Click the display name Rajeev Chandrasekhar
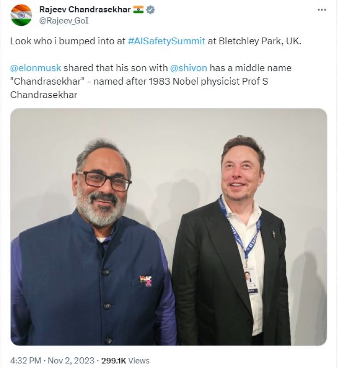 (x=85, y=10)
